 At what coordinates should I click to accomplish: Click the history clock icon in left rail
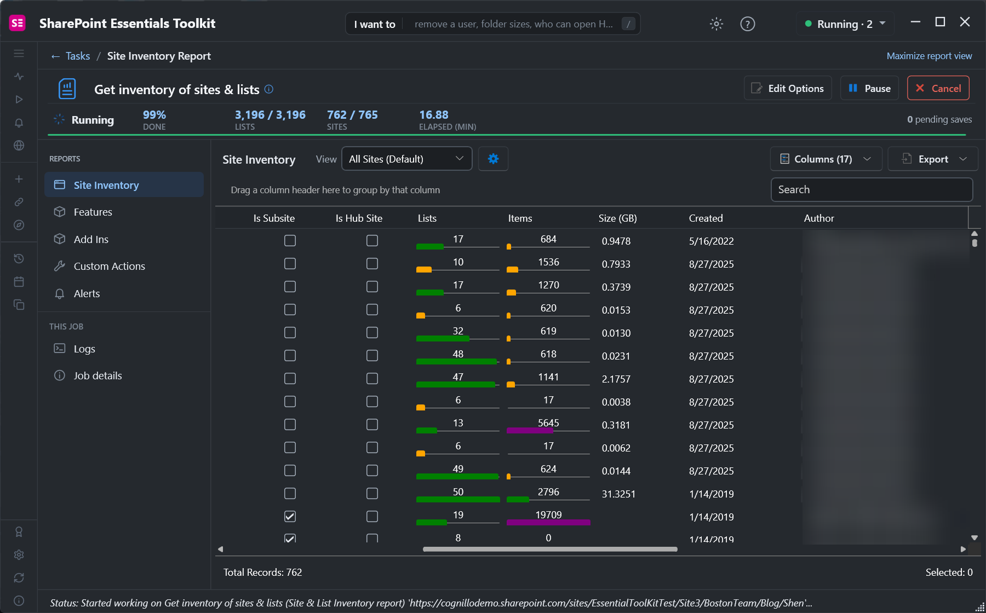point(19,258)
